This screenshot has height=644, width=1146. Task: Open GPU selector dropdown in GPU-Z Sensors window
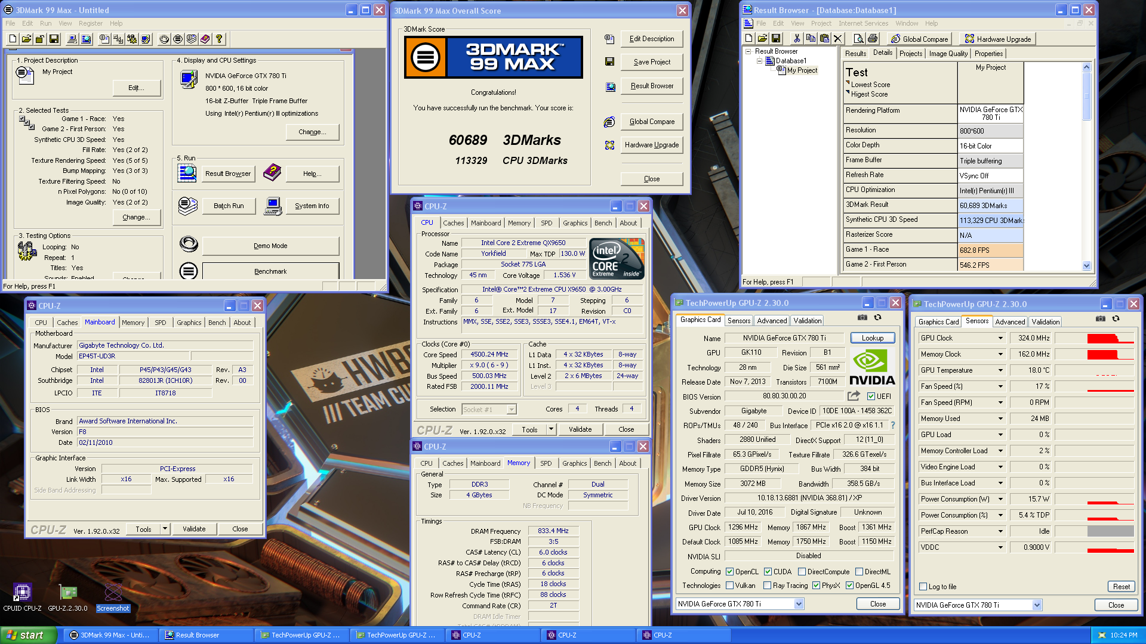pyautogui.click(x=1037, y=605)
